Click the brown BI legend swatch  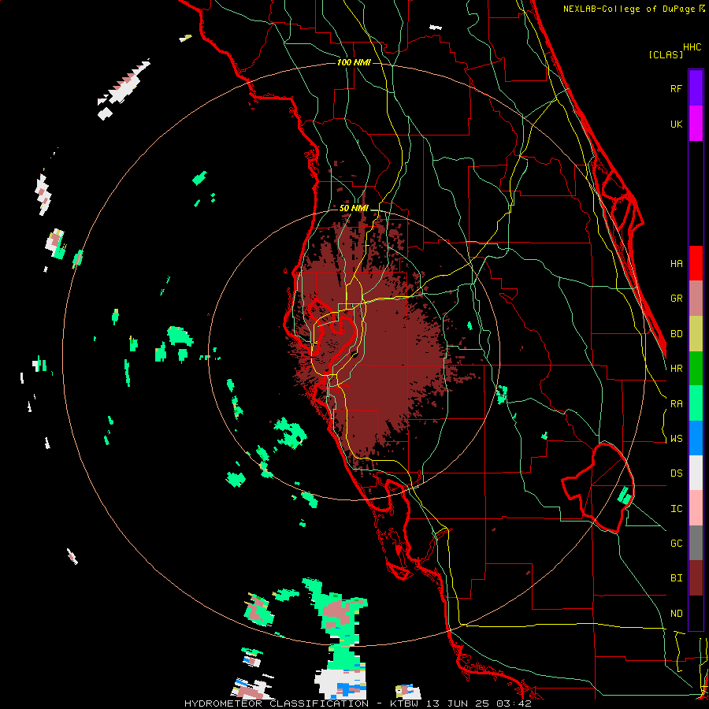coord(696,578)
